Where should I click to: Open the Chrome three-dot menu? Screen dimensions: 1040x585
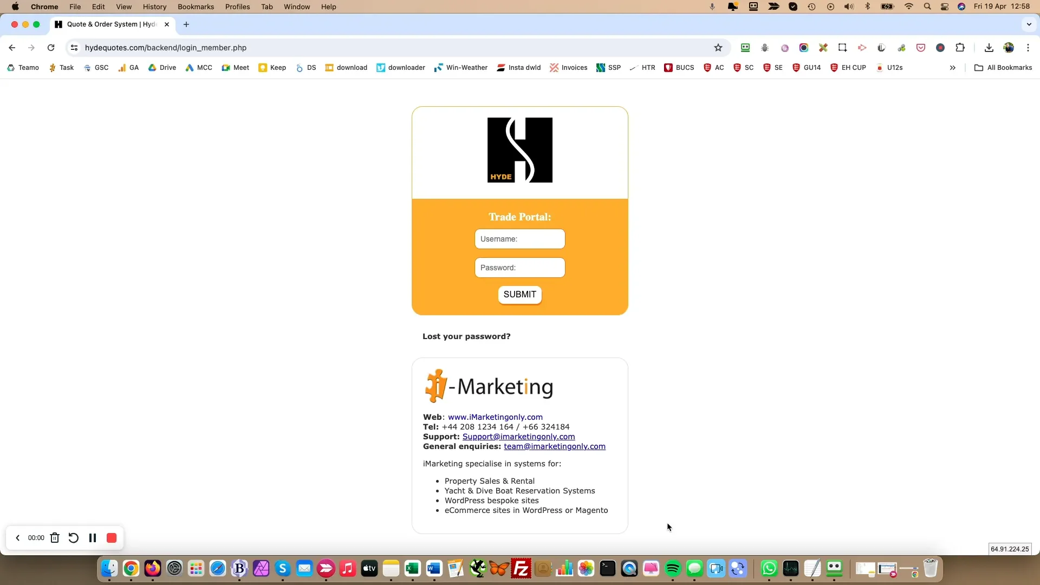tap(1028, 48)
